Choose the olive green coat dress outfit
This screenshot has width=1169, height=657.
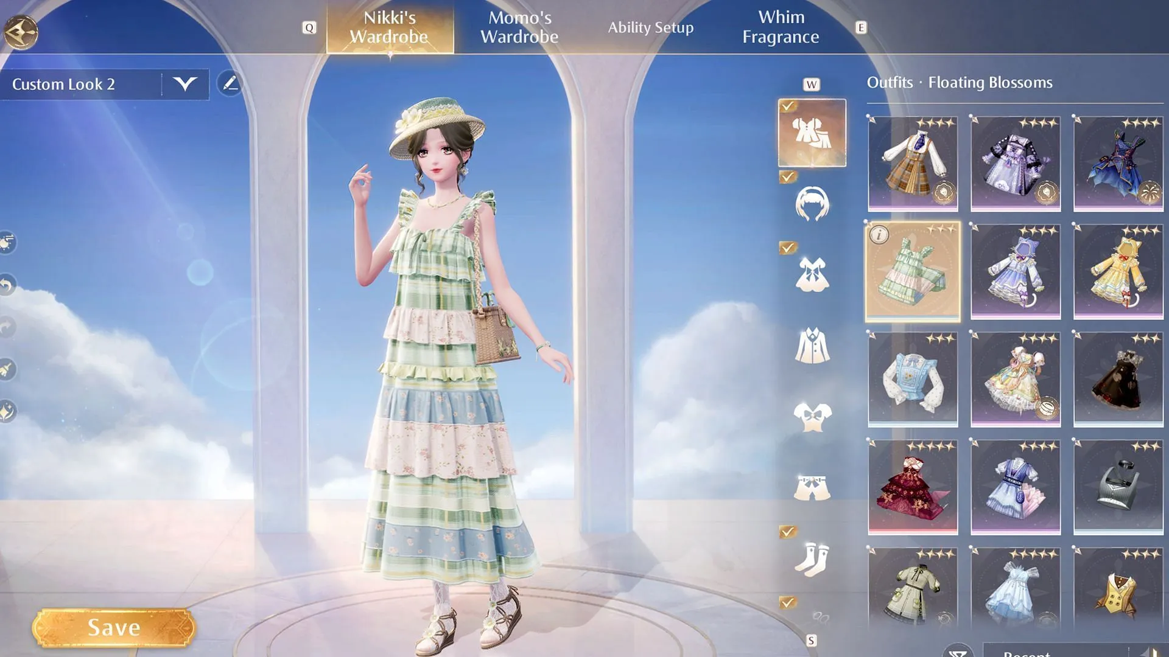coord(913,588)
